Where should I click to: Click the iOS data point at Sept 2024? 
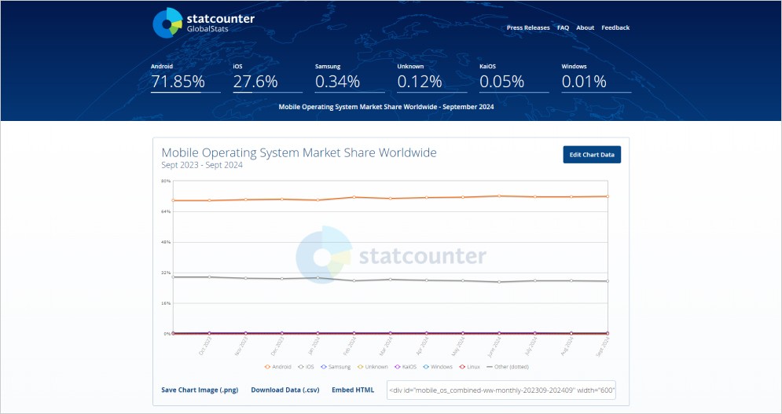tap(608, 280)
